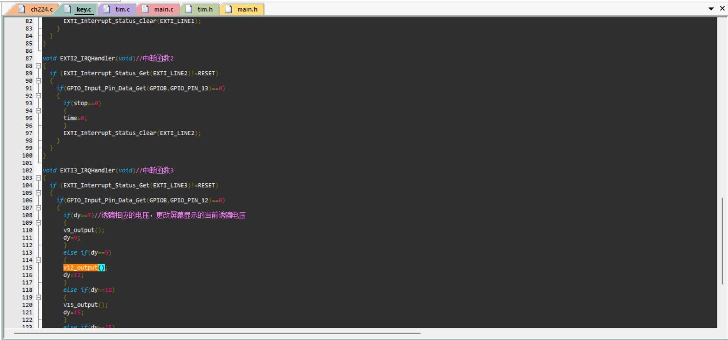Click line number 97 in the gutter
728x340 pixels.
[x=28, y=133]
